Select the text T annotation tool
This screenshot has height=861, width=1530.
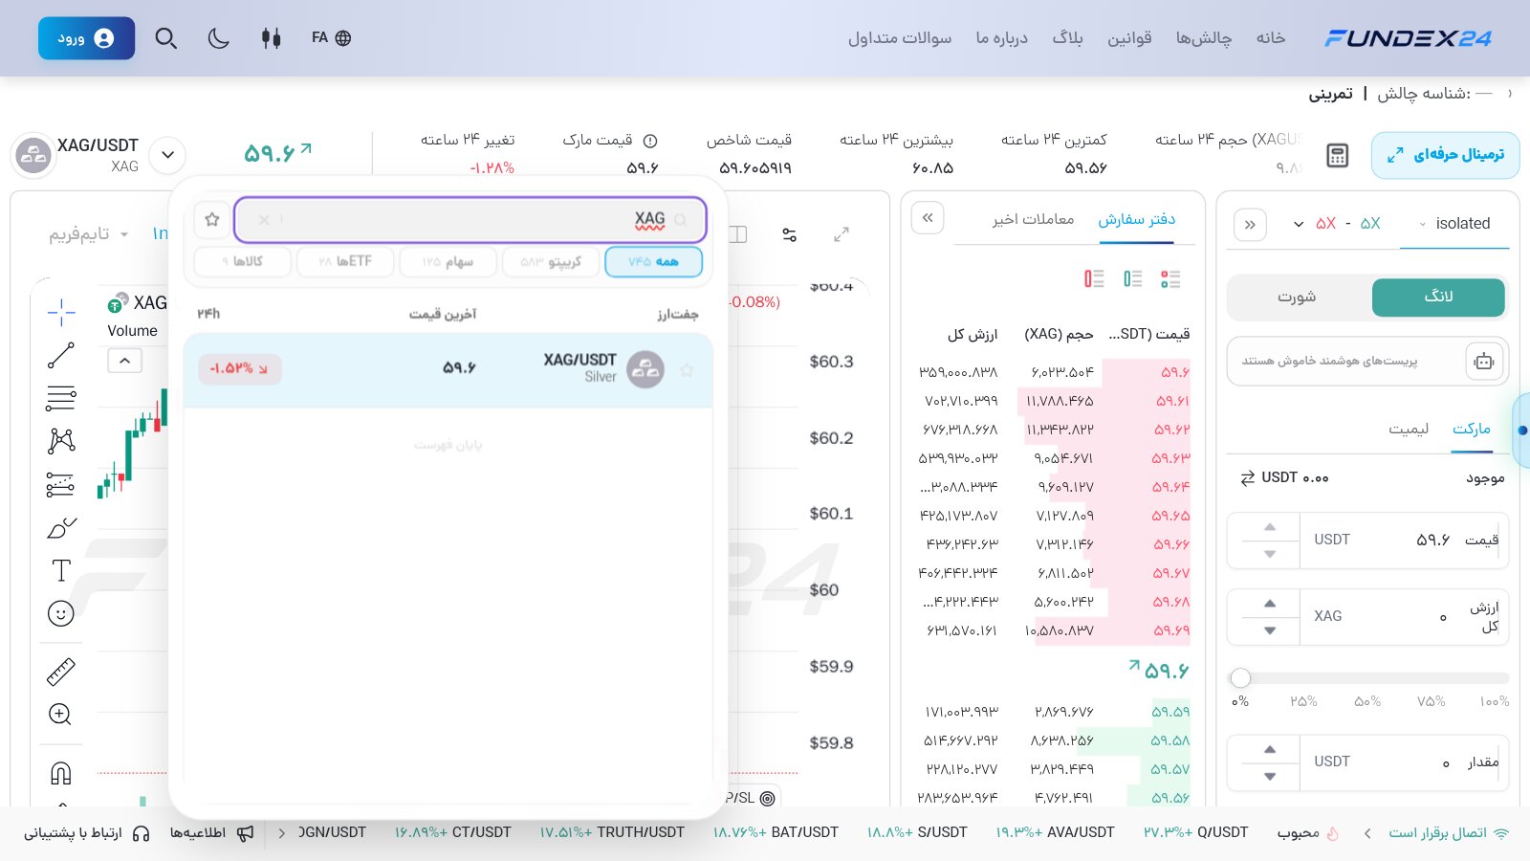click(61, 570)
